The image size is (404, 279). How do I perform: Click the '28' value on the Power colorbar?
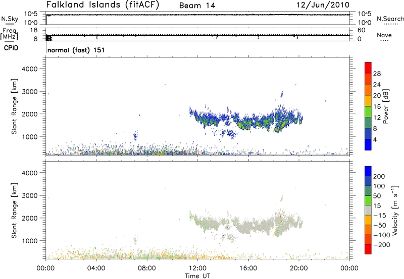click(x=377, y=74)
